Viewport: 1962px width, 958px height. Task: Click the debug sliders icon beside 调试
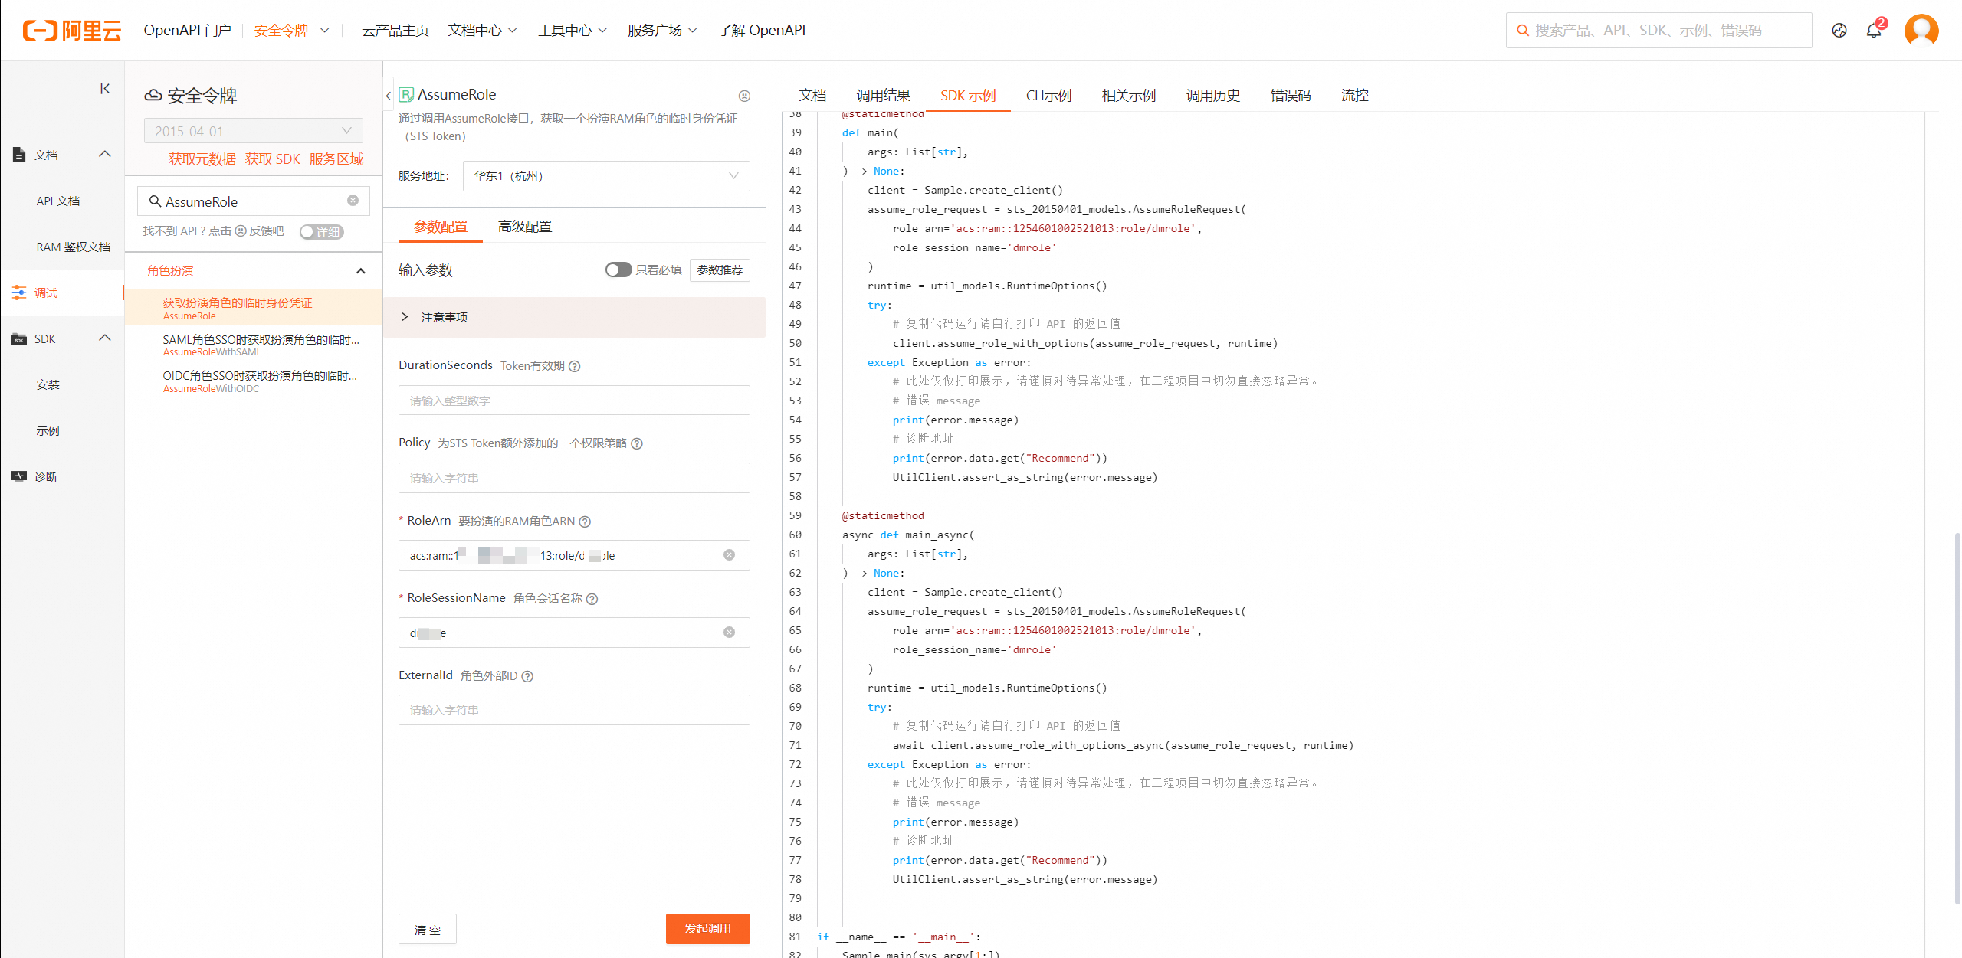pos(19,293)
